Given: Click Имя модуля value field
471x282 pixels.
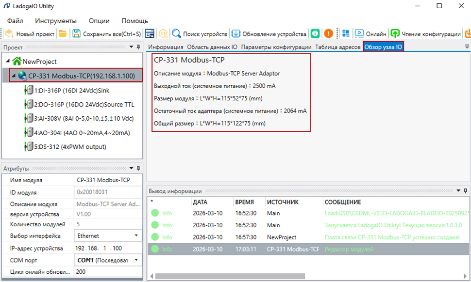Looking at the screenshot, I should click(108, 180).
